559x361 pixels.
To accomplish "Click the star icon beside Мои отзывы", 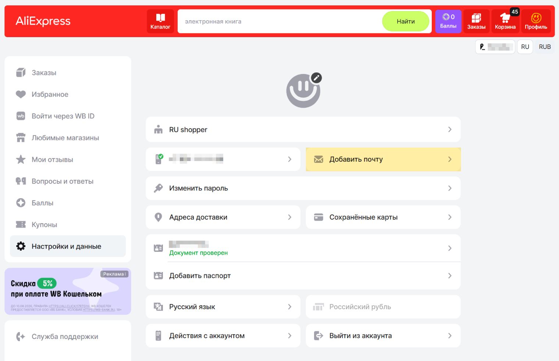I will point(21,159).
